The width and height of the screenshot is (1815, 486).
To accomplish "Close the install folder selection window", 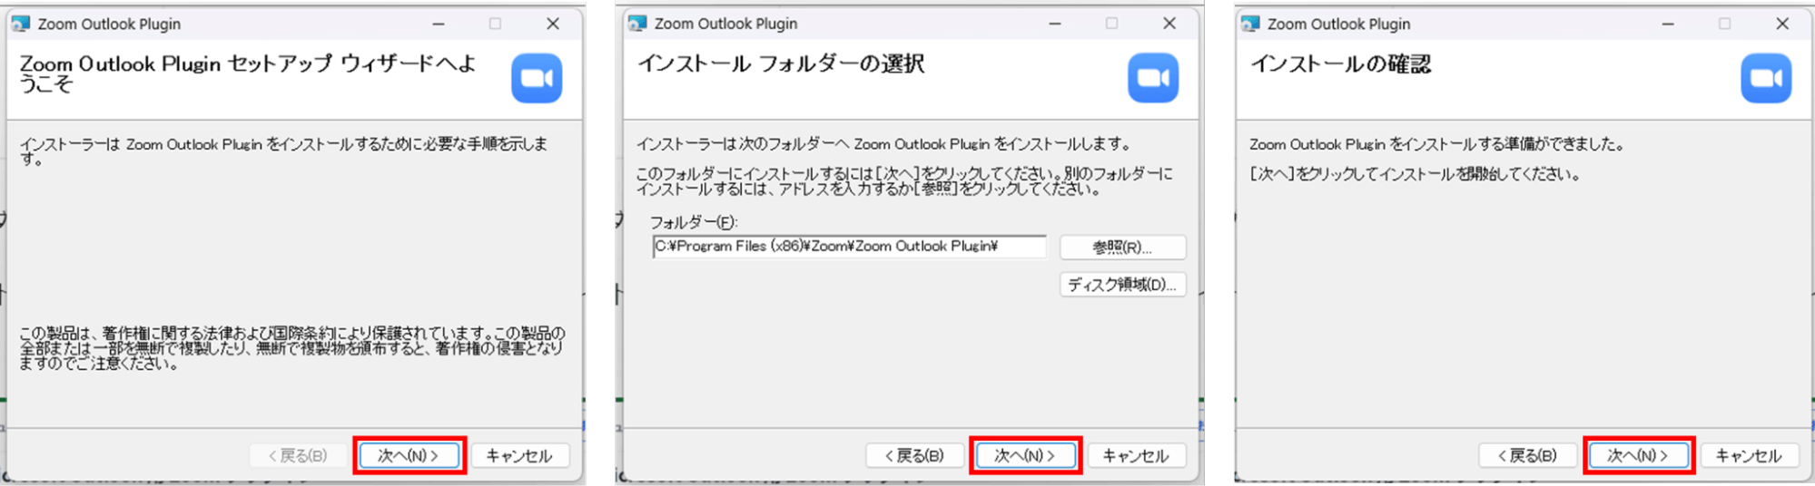I will 1169,24.
